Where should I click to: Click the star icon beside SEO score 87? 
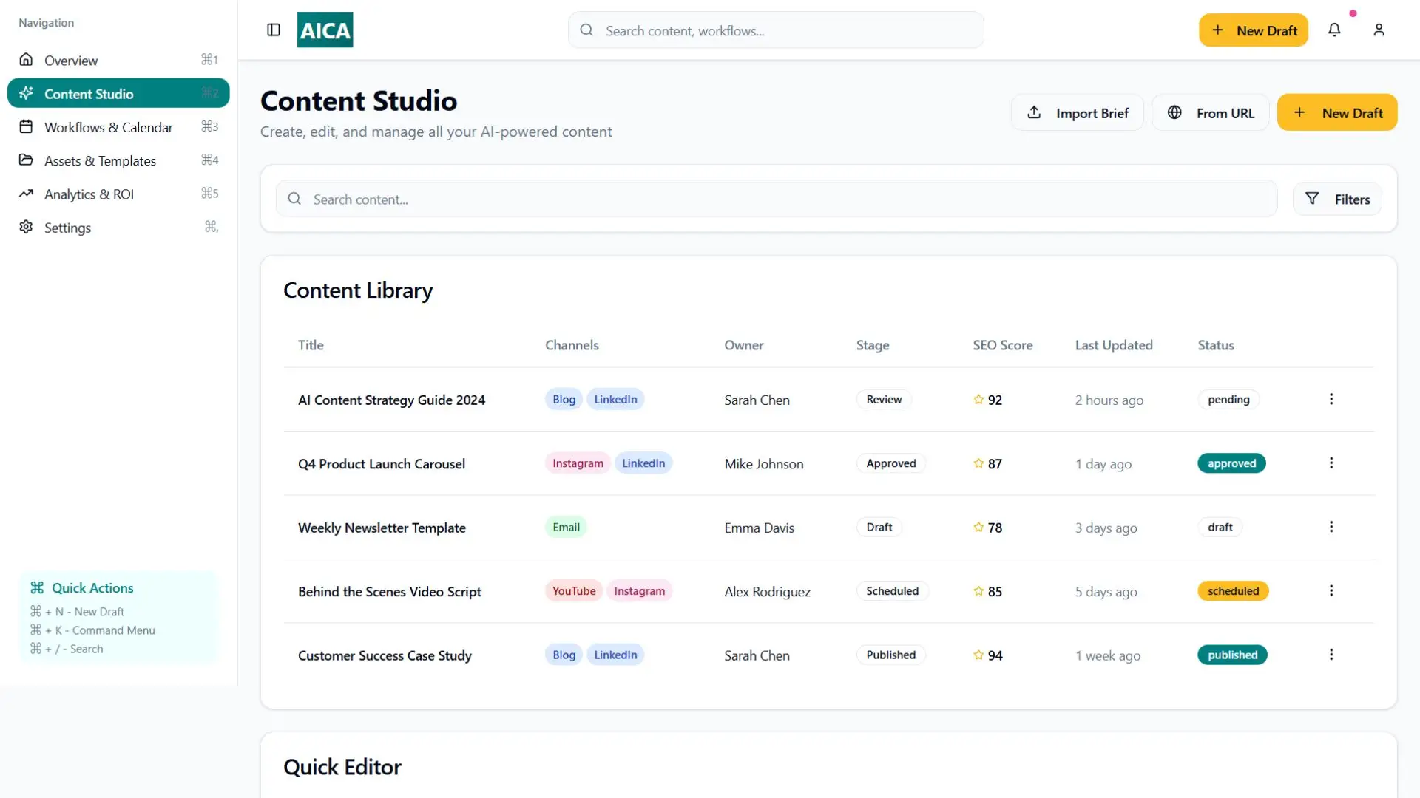coord(978,463)
